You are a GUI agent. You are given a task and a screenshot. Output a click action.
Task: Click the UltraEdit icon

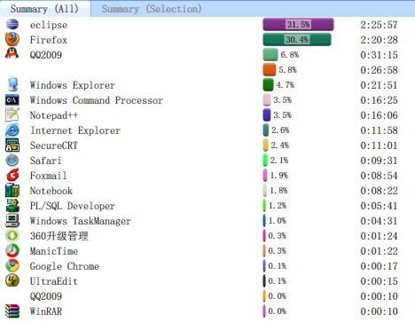pos(12,280)
